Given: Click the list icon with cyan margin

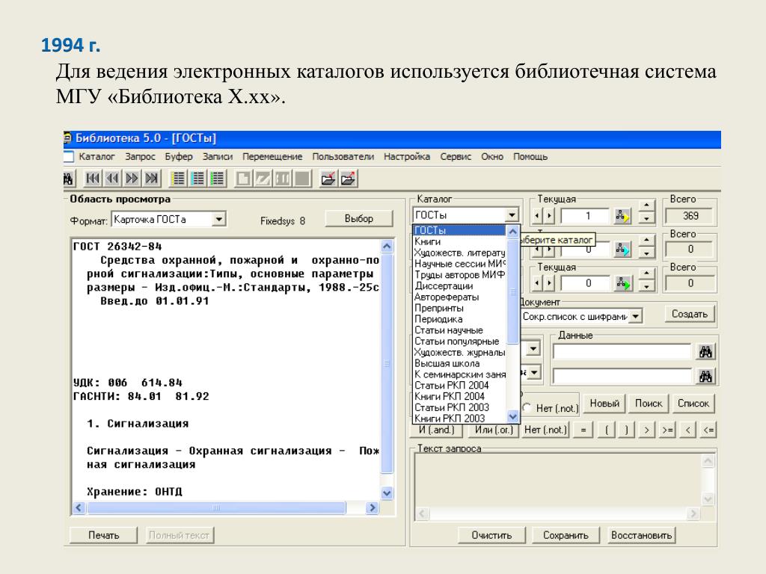Looking at the screenshot, I should [x=197, y=179].
